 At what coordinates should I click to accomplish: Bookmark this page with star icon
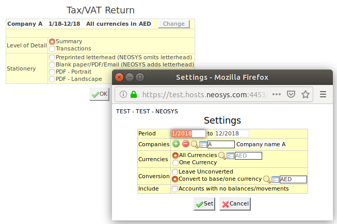coord(306,94)
